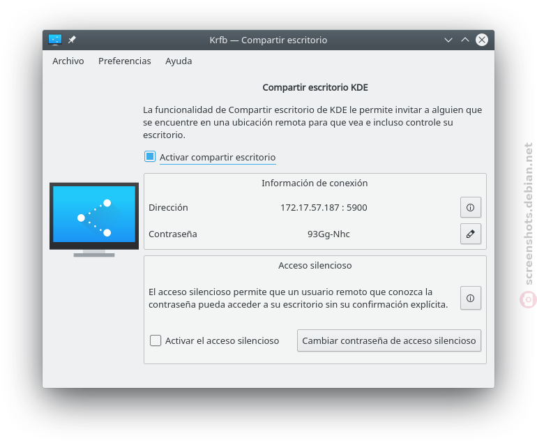Screen dimensions: 537x443
Task: Click Cambiar contraseña de acceso silencioso button
Action: (389, 340)
